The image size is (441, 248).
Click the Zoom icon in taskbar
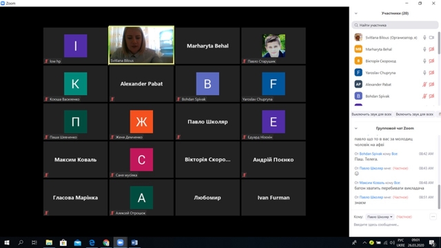tap(120, 242)
